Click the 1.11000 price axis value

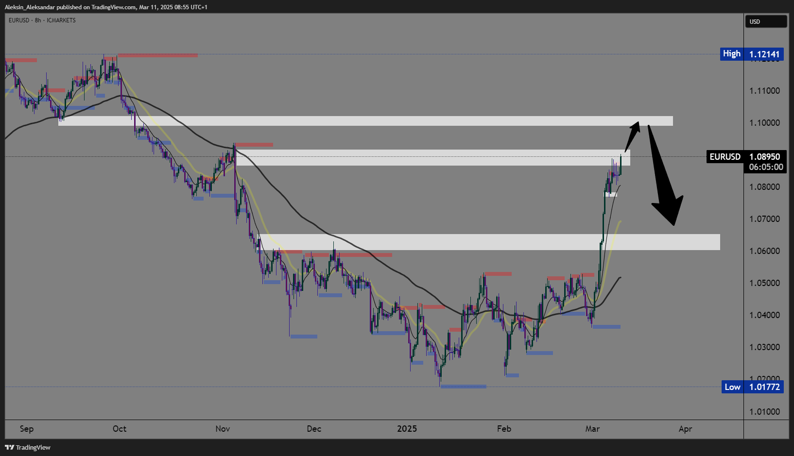pyautogui.click(x=764, y=91)
